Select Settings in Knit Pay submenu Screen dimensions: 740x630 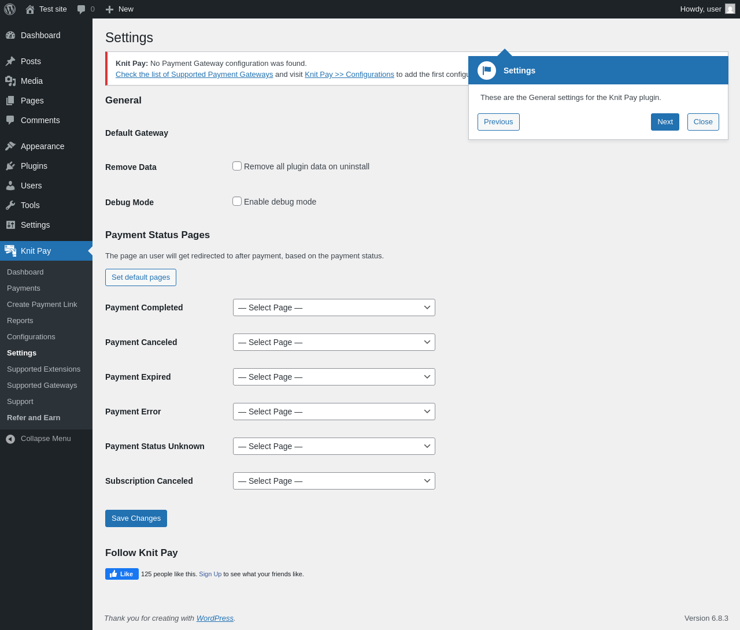click(x=21, y=353)
